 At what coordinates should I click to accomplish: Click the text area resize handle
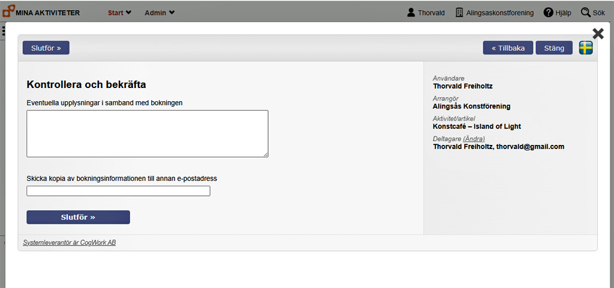click(x=265, y=154)
